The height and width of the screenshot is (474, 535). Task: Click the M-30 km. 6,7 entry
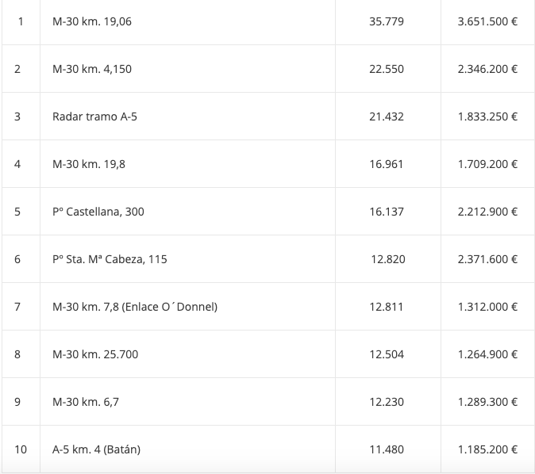tap(86, 402)
